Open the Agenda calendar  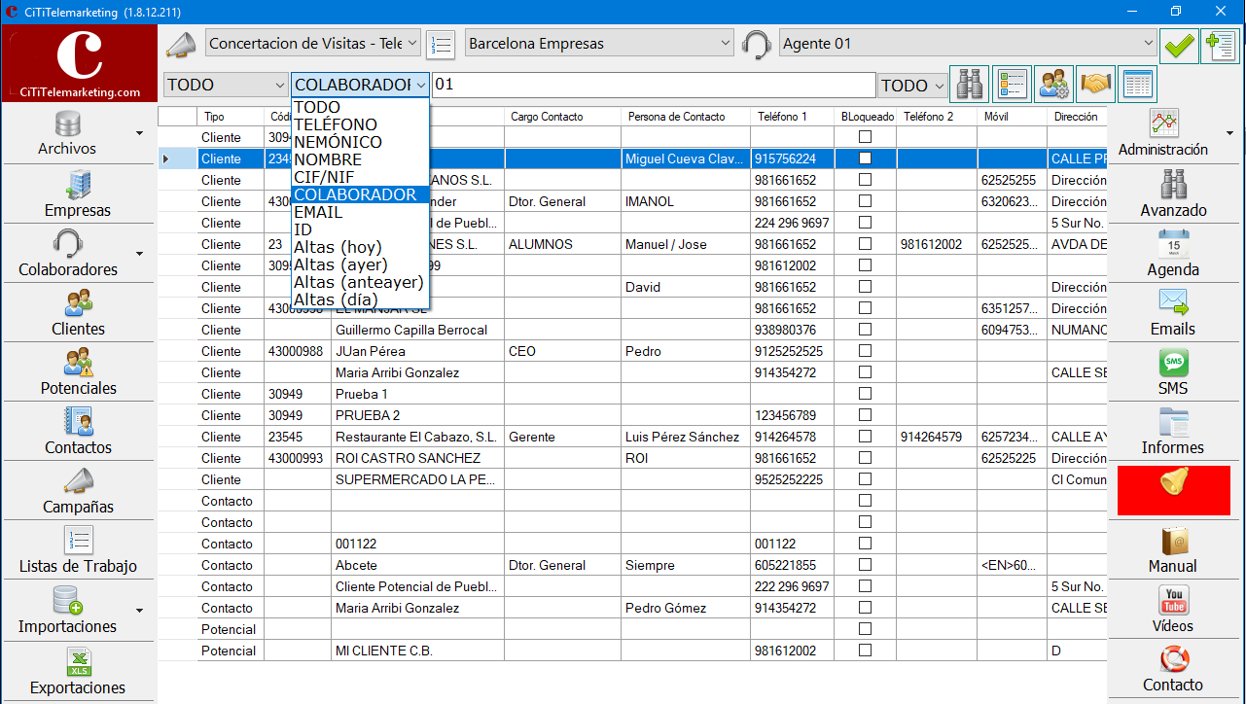click(1174, 253)
